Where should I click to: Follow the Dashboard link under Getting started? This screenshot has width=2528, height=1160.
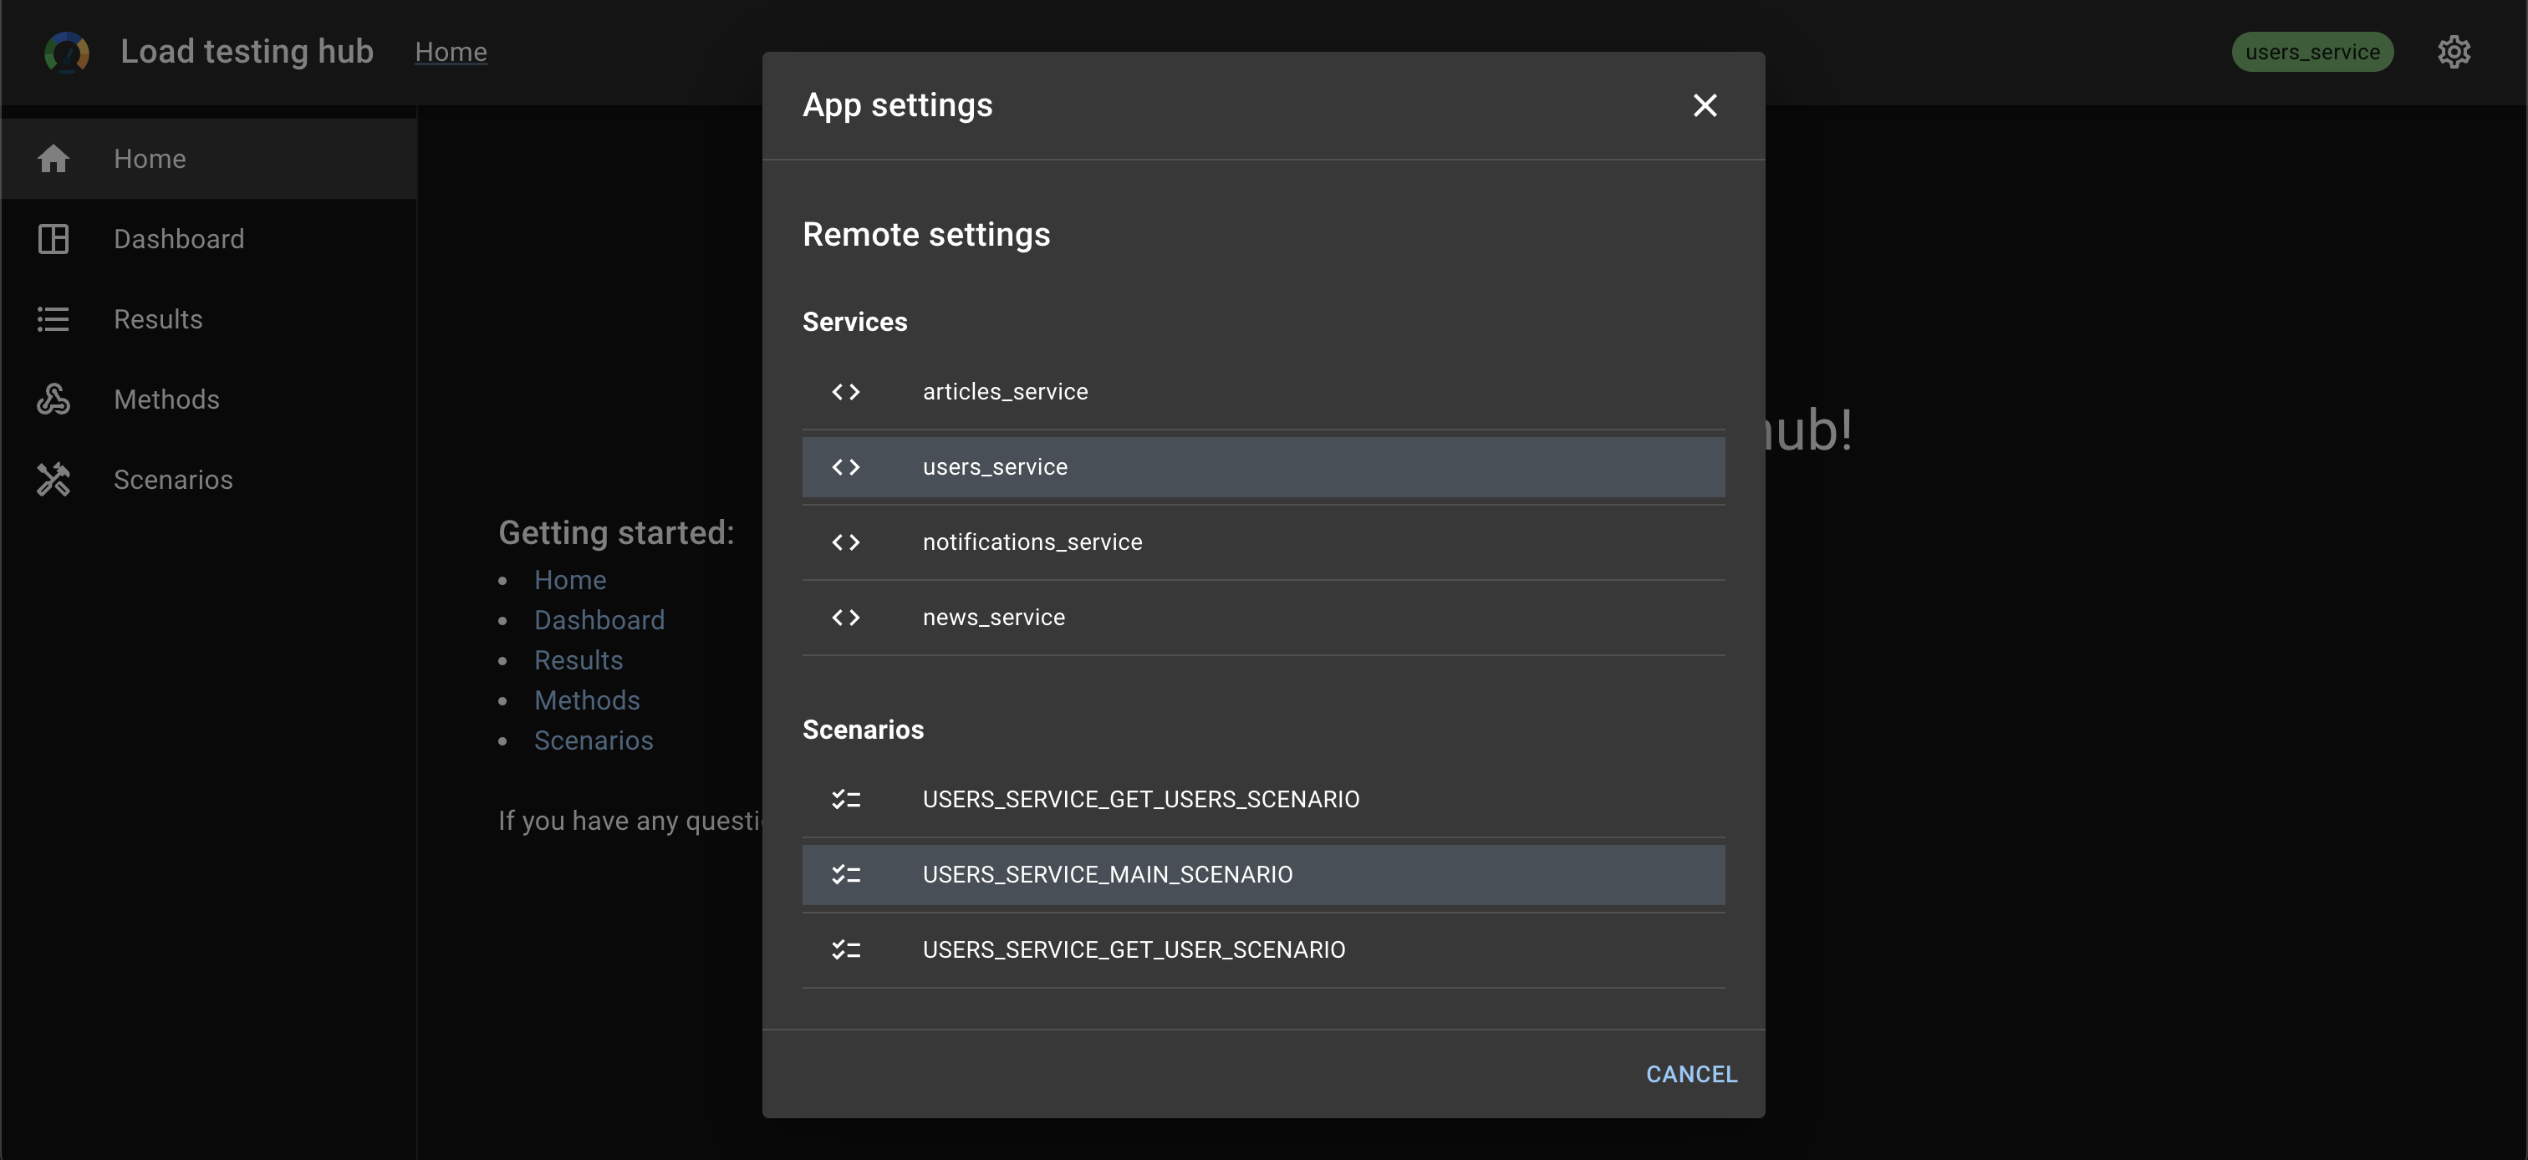coord(599,620)
